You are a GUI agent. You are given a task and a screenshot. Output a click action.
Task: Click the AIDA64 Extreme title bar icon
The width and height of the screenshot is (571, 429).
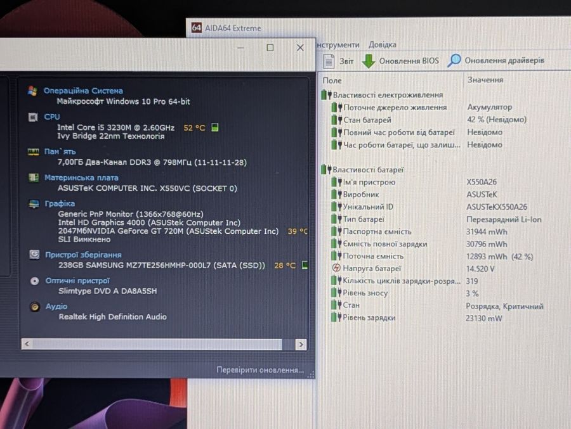197,28
